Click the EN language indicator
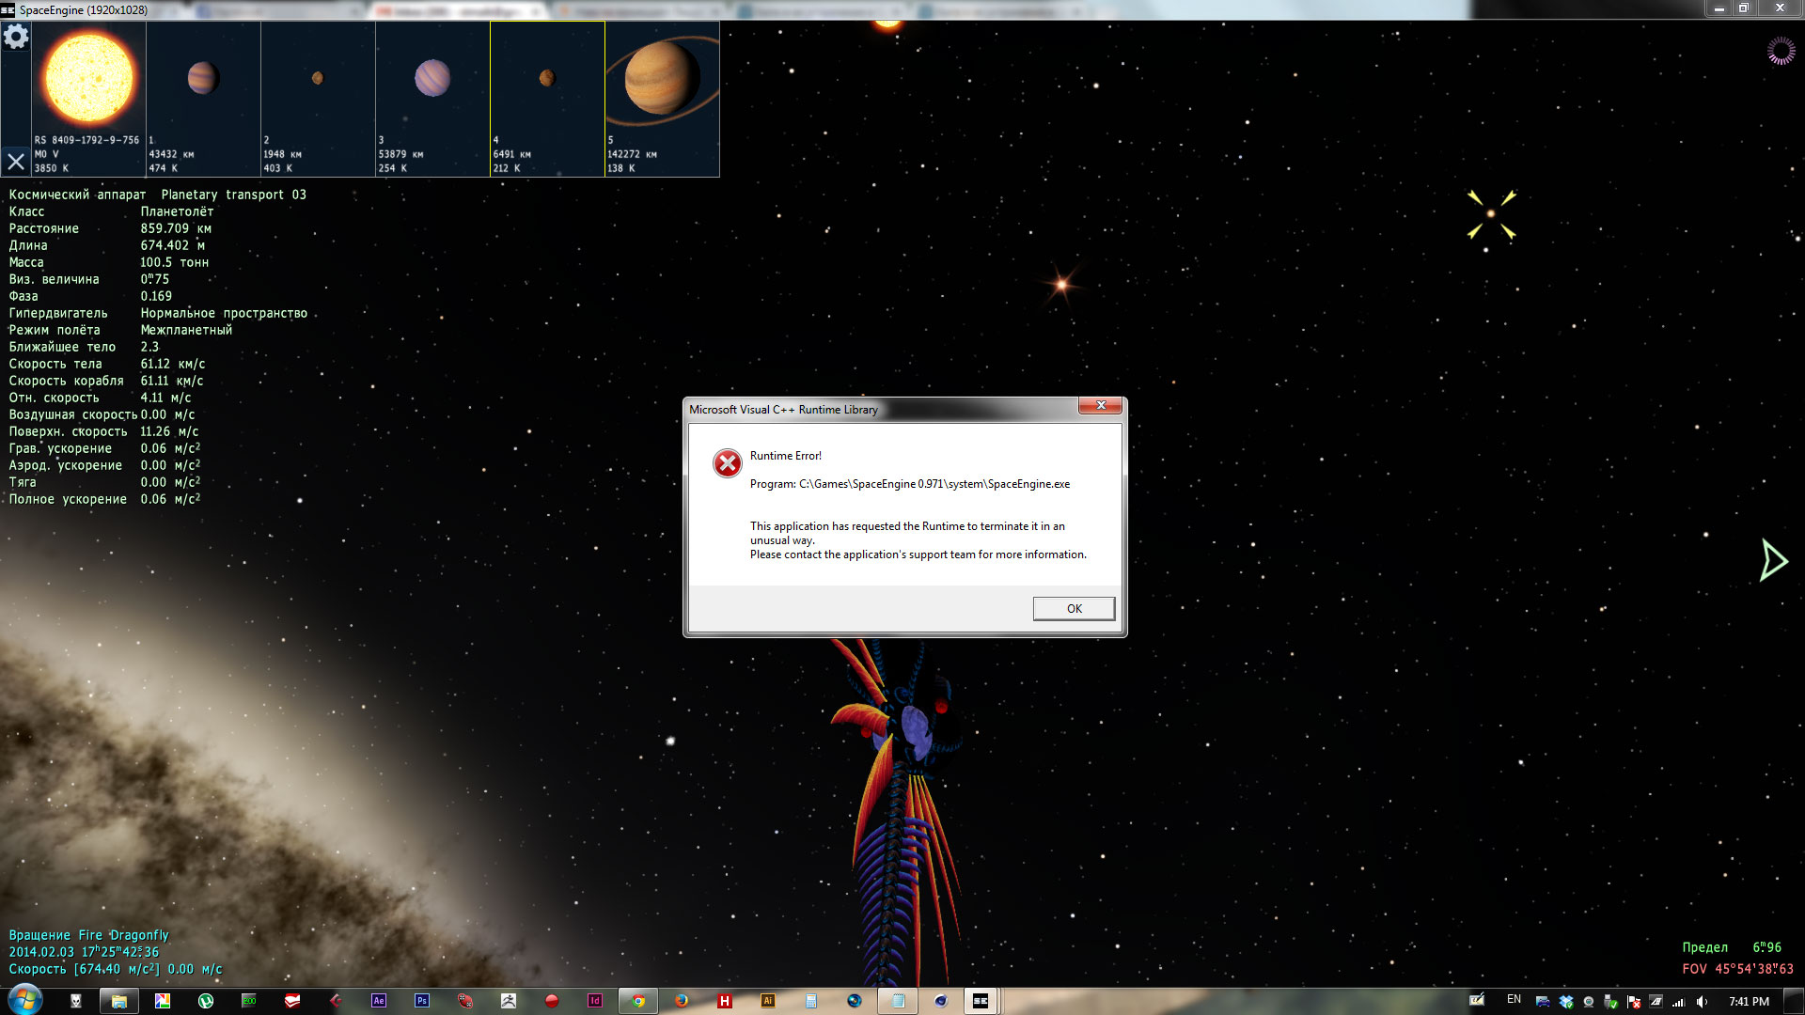The width and height of the screenshot is (1805, 1015). click(1514, 1000)
